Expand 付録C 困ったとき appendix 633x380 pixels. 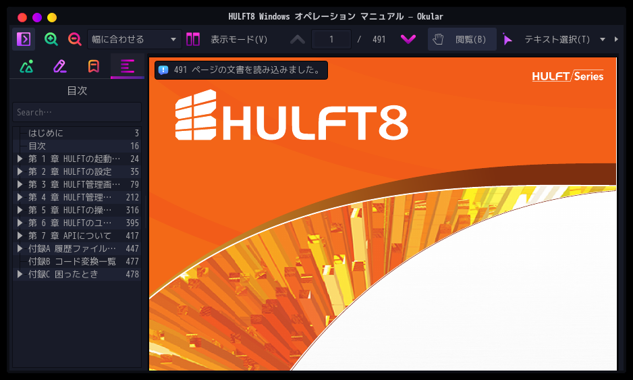(20, 274)
